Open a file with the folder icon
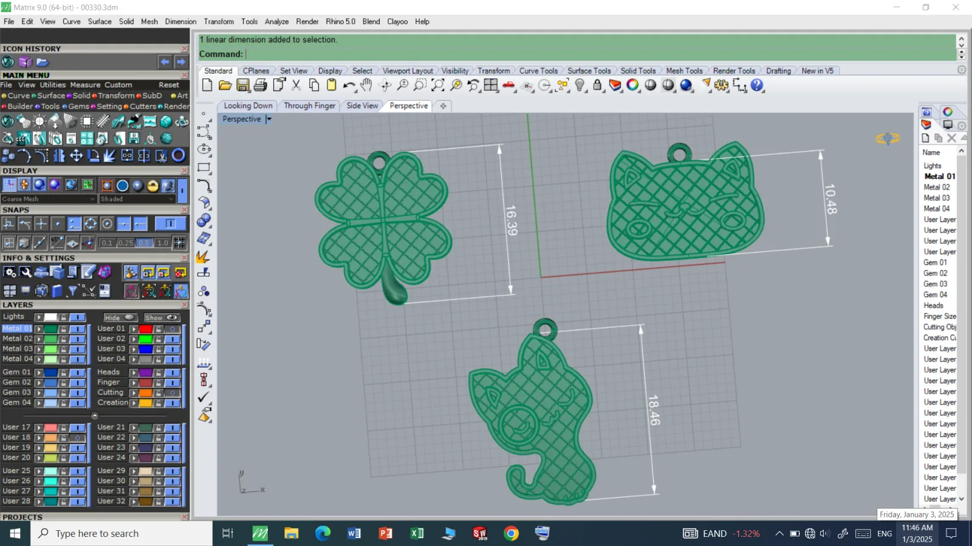The height and width of the screenshot is (546, 972). pyautogui.click(x=225, y=86)
